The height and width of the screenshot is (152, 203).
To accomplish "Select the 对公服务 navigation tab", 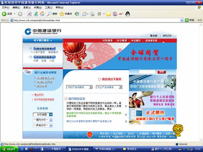I will pos(122,41).
